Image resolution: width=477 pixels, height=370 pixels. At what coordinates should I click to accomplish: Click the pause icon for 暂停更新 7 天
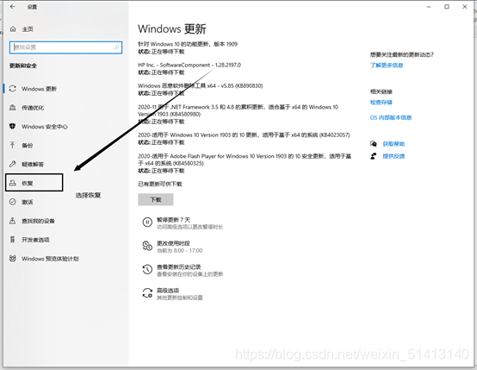click(147, 223)
